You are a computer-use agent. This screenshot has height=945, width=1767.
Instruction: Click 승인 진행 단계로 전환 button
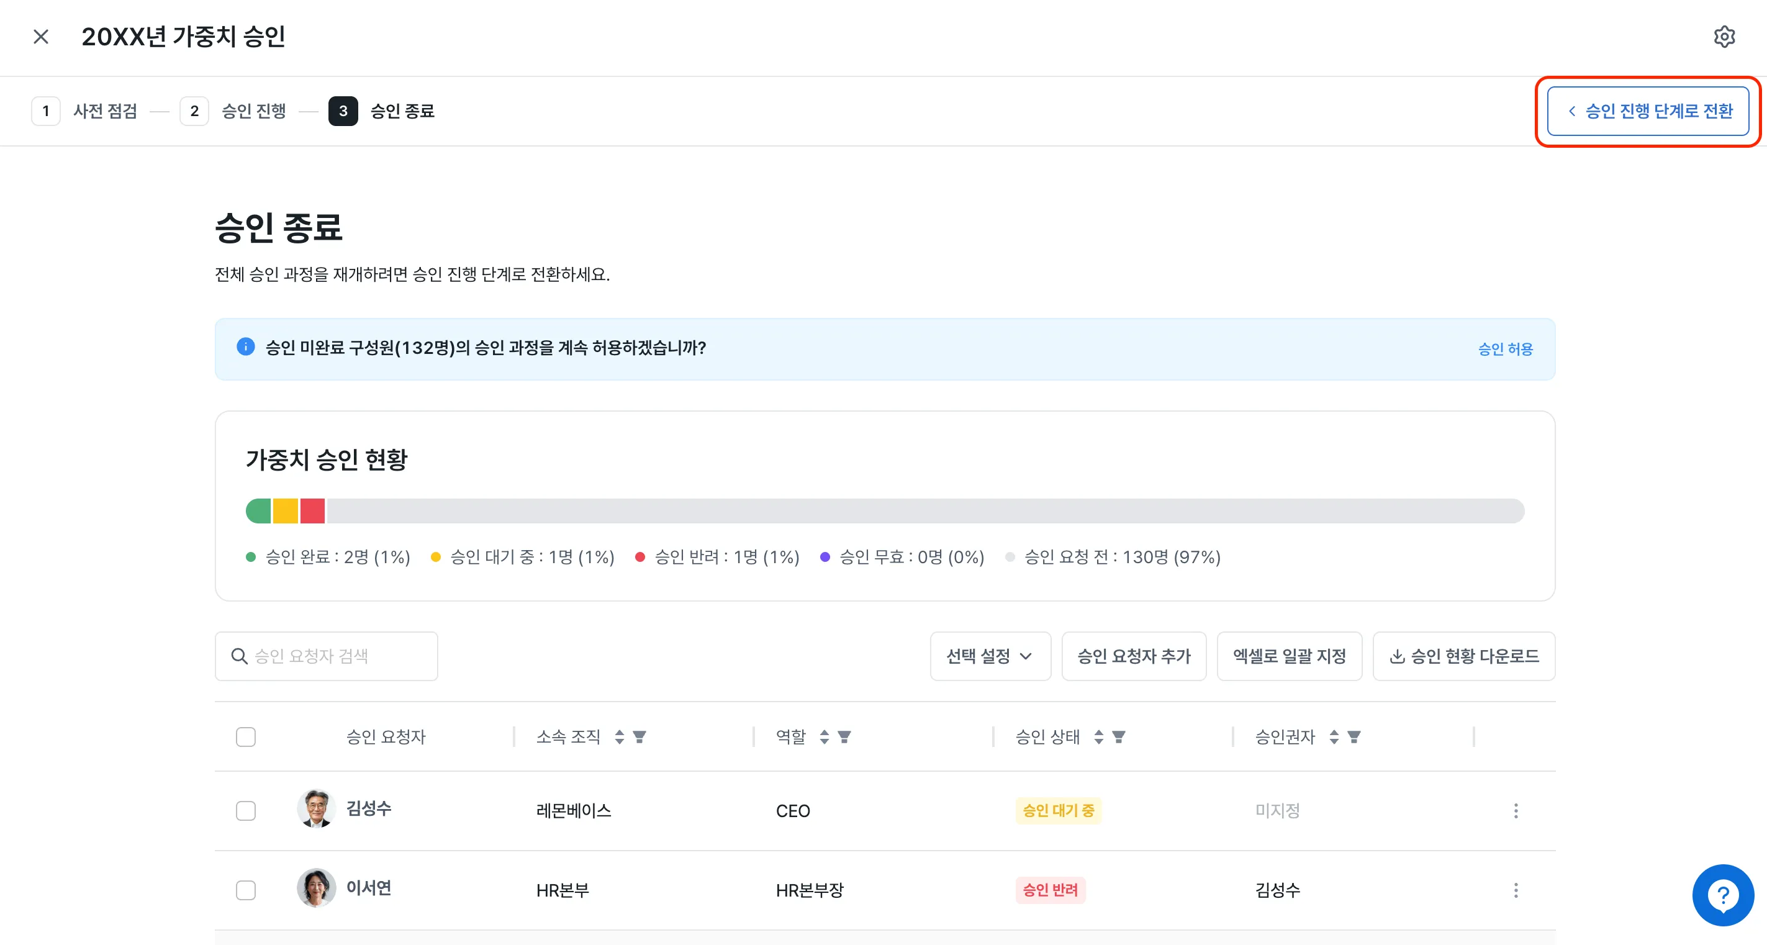coord(1648,111)
